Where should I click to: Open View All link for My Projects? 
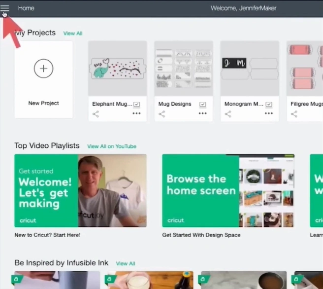(x=73, y=34)
